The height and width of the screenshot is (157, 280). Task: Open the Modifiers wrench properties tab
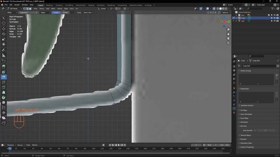pos(234,92)
